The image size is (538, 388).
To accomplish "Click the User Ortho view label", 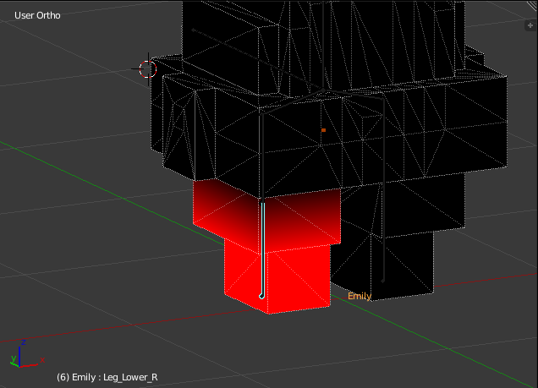I will point(37,15).
